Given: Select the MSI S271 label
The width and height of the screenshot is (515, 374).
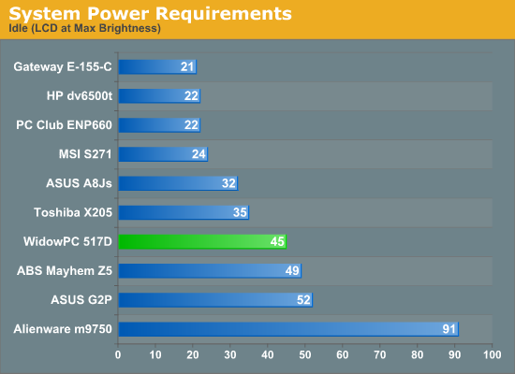Looking at the screenshot, I should click(x=85, y=154).
